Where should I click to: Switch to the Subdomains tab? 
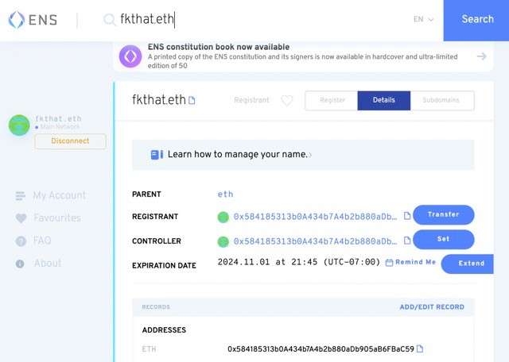(x=441, y=100)
